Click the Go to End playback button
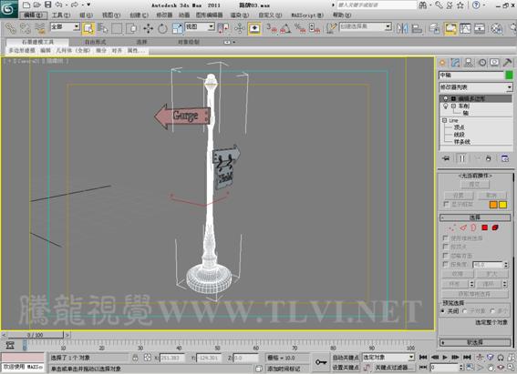This screenshot has height=374, width=517. 467,358
